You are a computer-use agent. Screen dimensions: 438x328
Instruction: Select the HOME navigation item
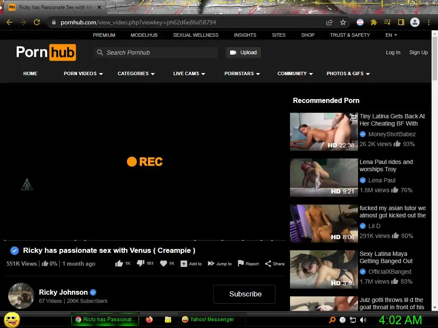[30, 73]
